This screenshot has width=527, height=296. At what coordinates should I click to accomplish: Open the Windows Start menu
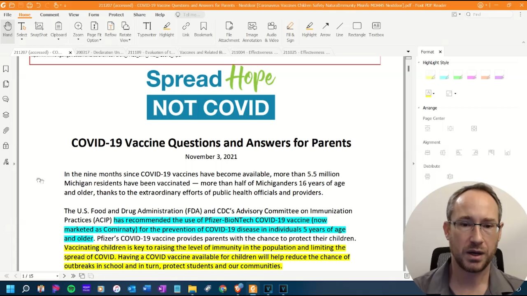(10, 289)
